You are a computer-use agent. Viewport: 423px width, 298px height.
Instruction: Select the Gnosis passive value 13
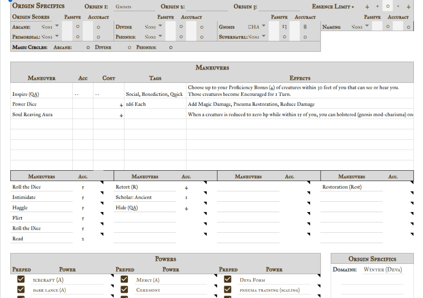coord(284,27)
